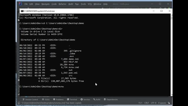Click the typed mvnw command at the prompt
Viewport: 188px width, 106px height.
click(61, 87)
